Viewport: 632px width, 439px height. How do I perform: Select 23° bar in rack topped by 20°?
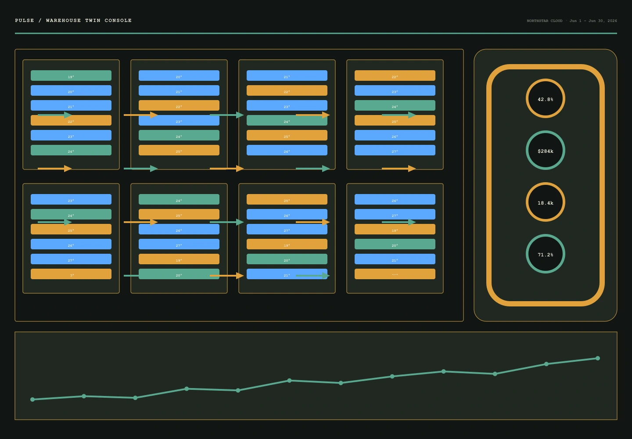tap(179, 120)
